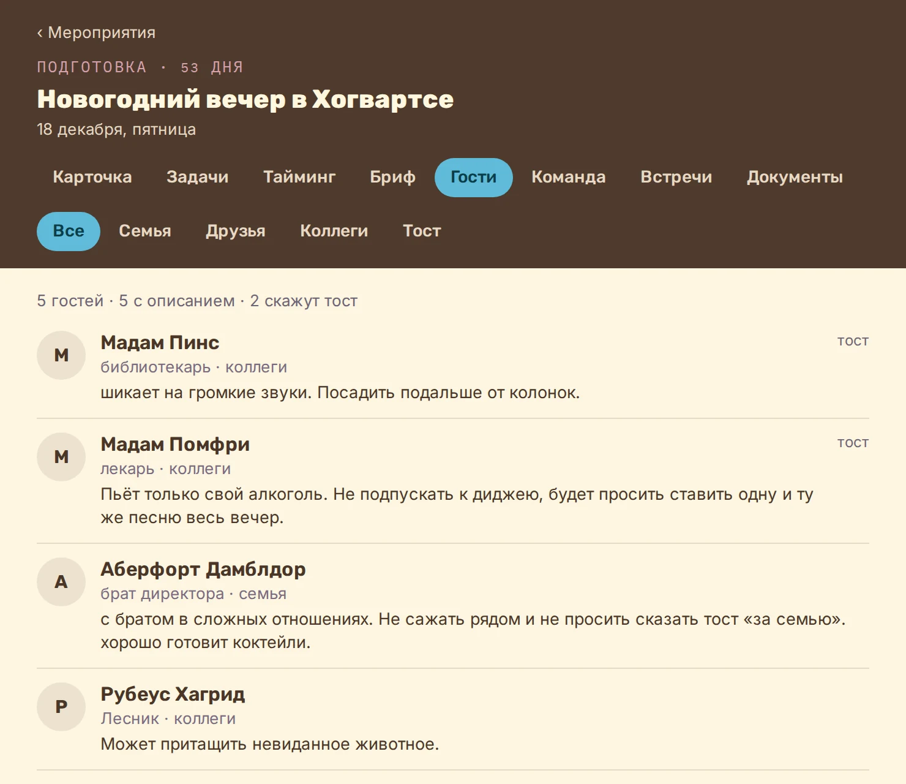Click the Подготовка 53 дня status
The width and height of the screenshot is (906, 784).
click(140, 67)
